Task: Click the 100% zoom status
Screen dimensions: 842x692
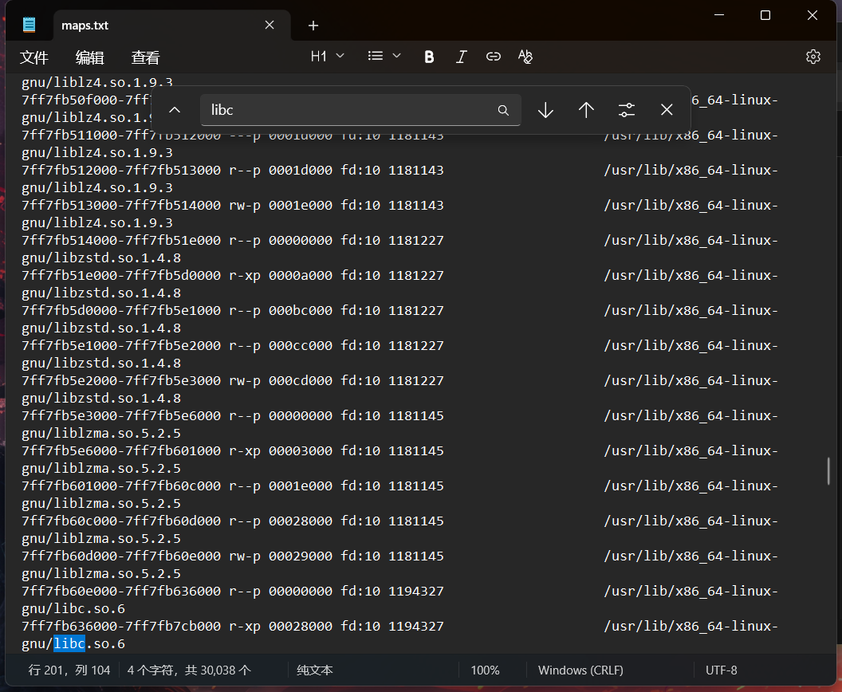Action: (x=485, y=670)
